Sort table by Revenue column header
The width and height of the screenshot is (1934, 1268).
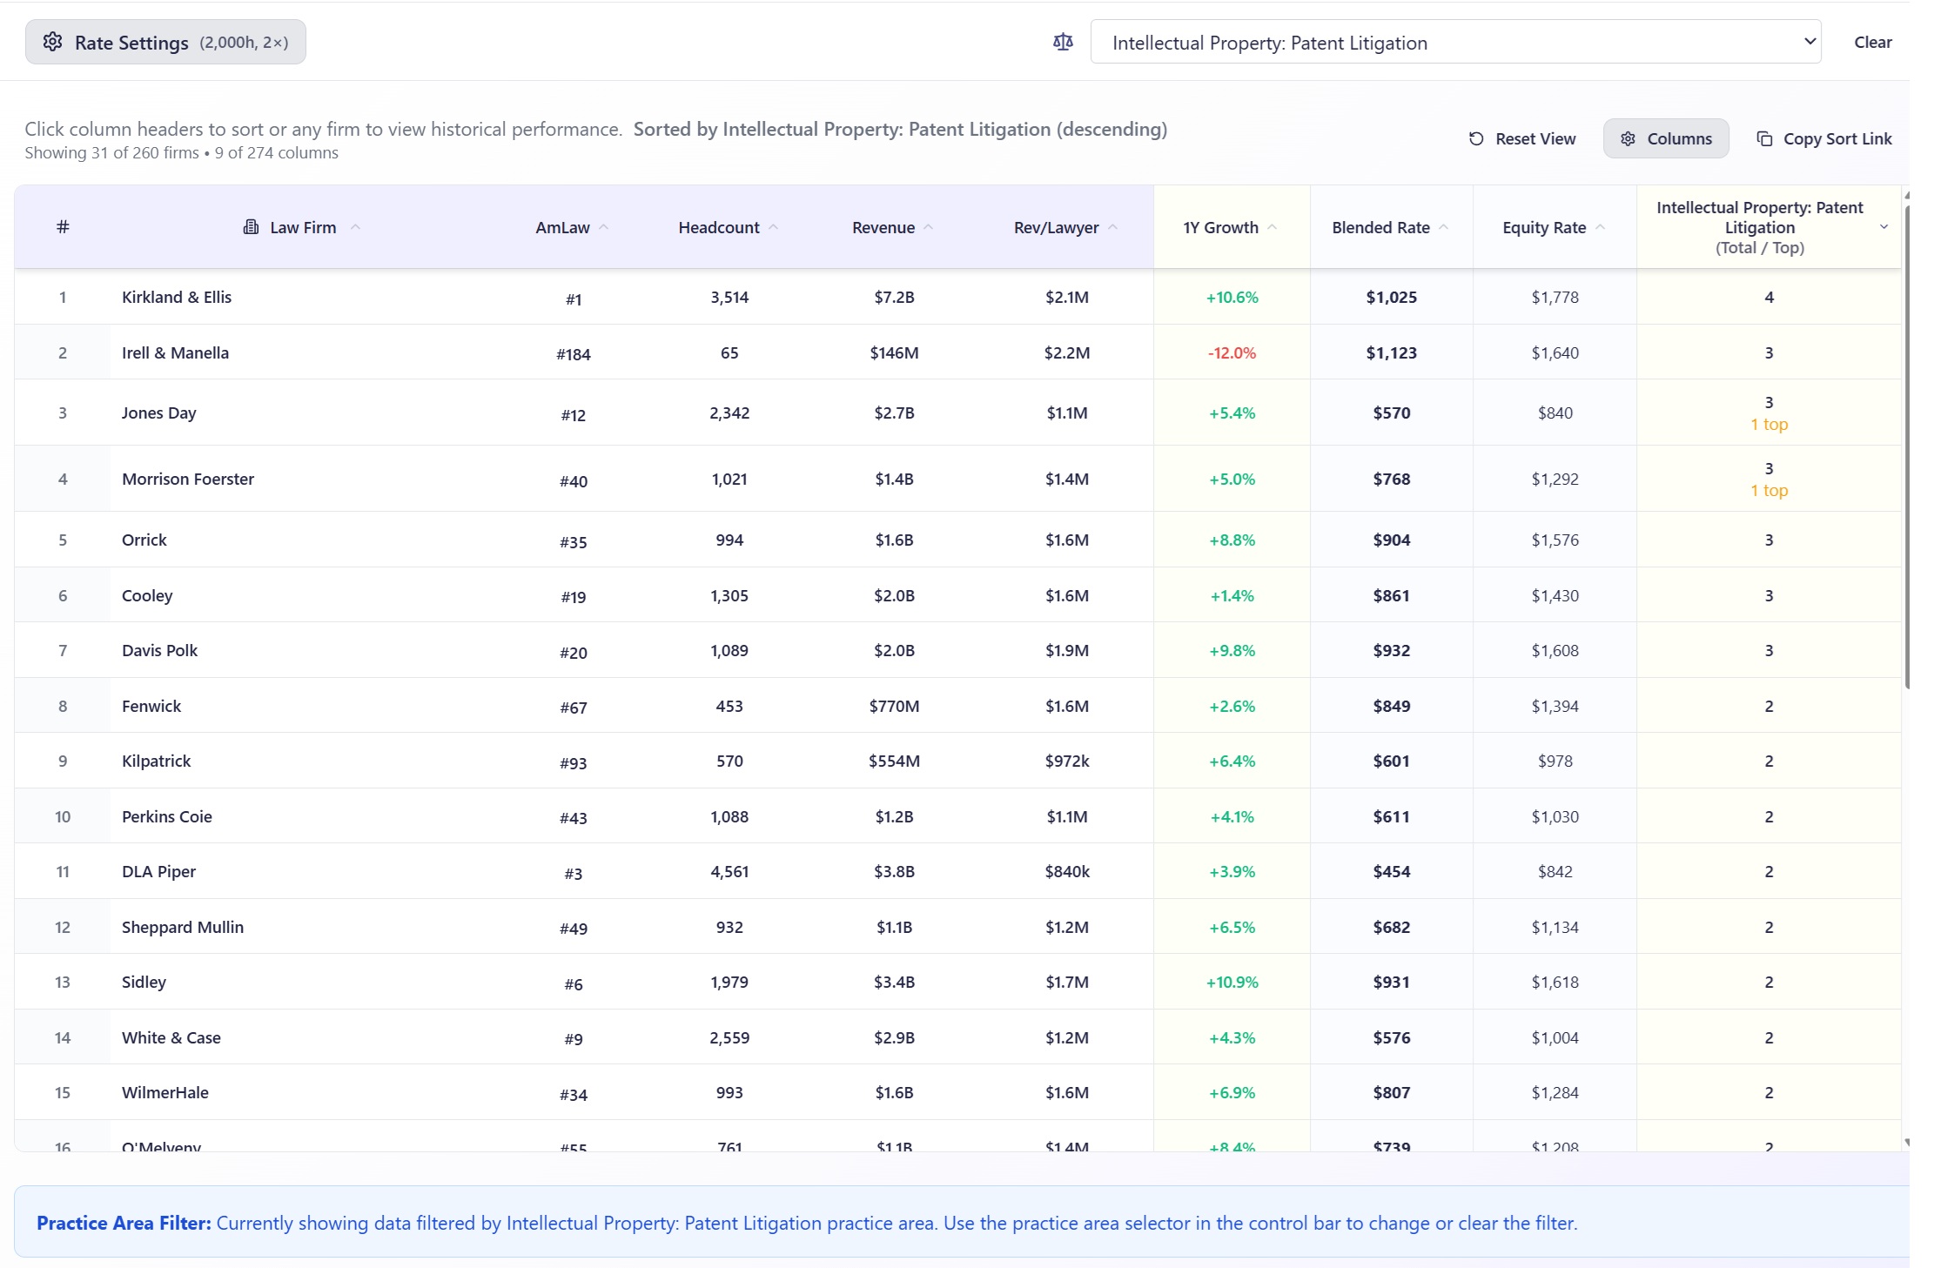tap(883, 227)
